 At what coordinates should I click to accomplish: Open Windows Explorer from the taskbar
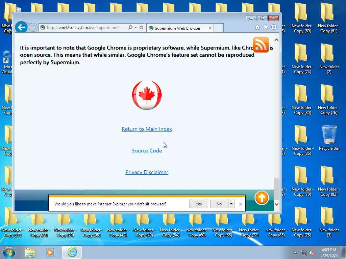point(30,253)
